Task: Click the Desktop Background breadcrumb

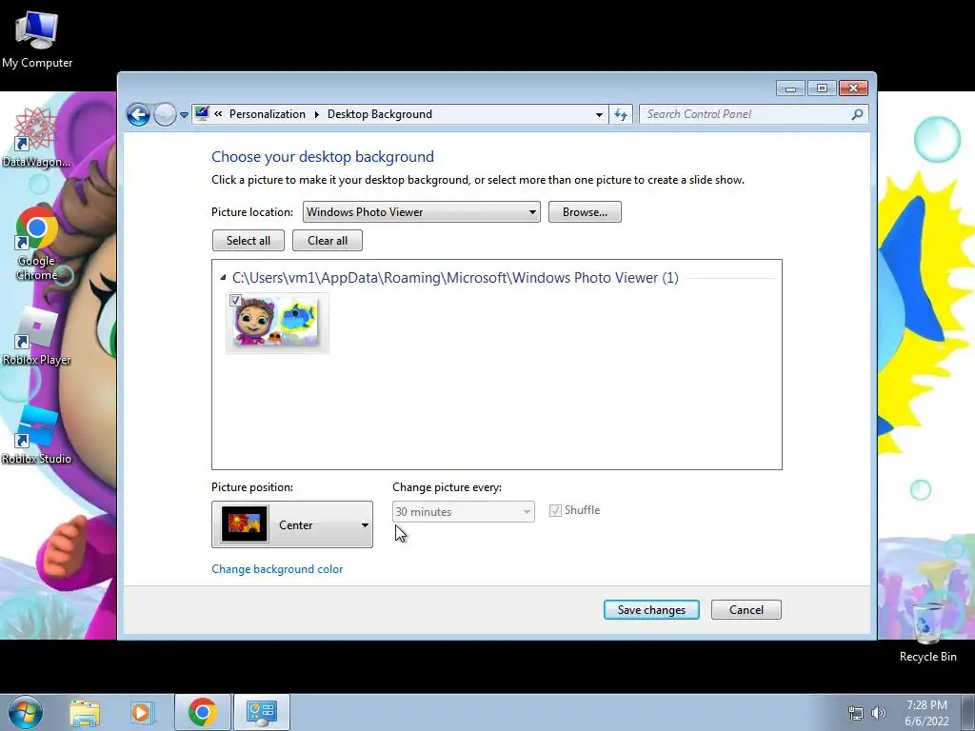Action: click(379, 114)
